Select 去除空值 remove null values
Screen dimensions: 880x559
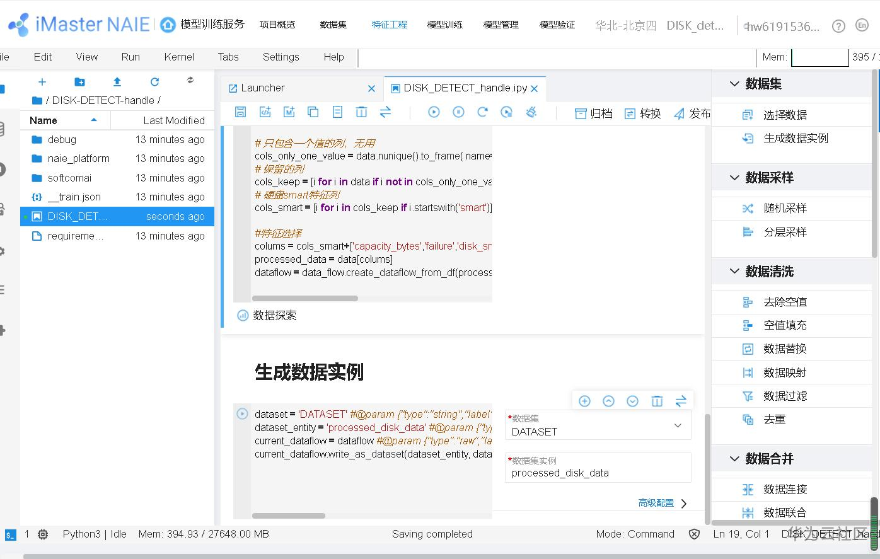pyautogui.click(x=785, y=302)
